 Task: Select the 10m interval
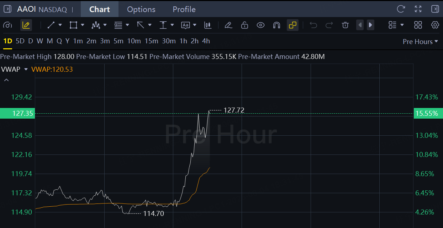click(134, 41)
